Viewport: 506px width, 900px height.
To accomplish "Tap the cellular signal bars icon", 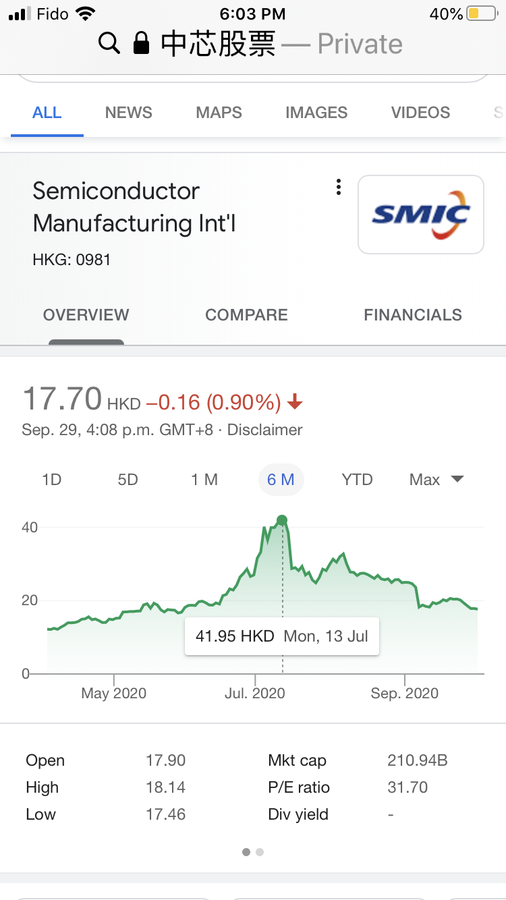I will 21,13.
